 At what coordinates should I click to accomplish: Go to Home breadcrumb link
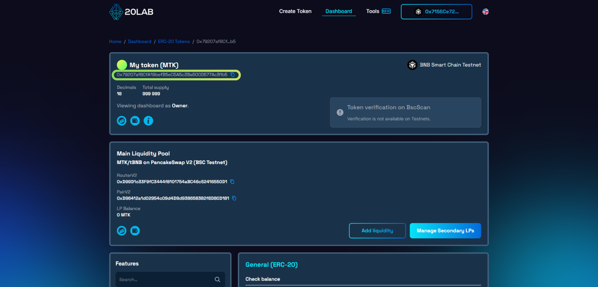tap(115, 41)
